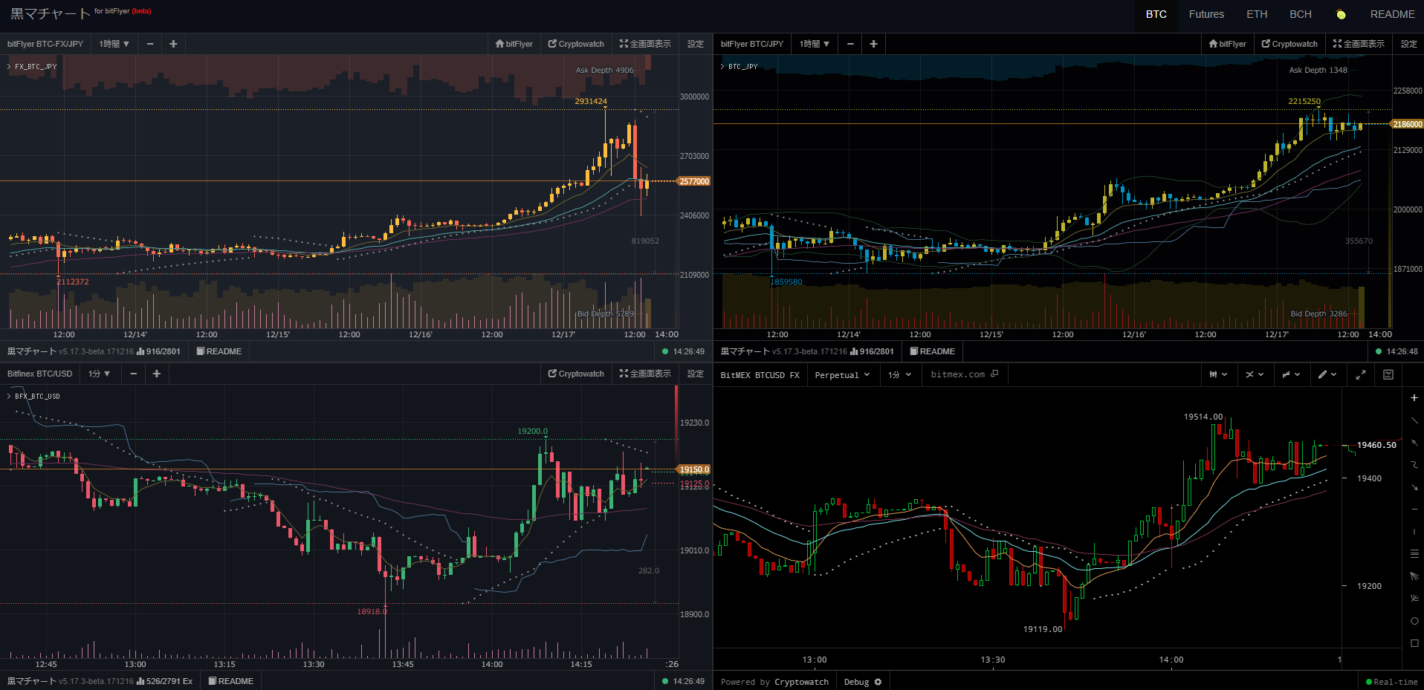This screenshot has width=1424, height=690.
Task: Switch to the ETH tab
Action: pos(1256,13)
